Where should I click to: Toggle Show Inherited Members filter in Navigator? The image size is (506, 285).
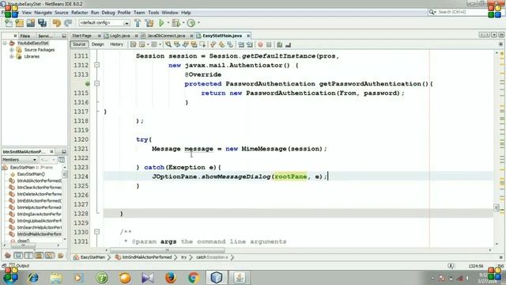click(x=8, y=256)
